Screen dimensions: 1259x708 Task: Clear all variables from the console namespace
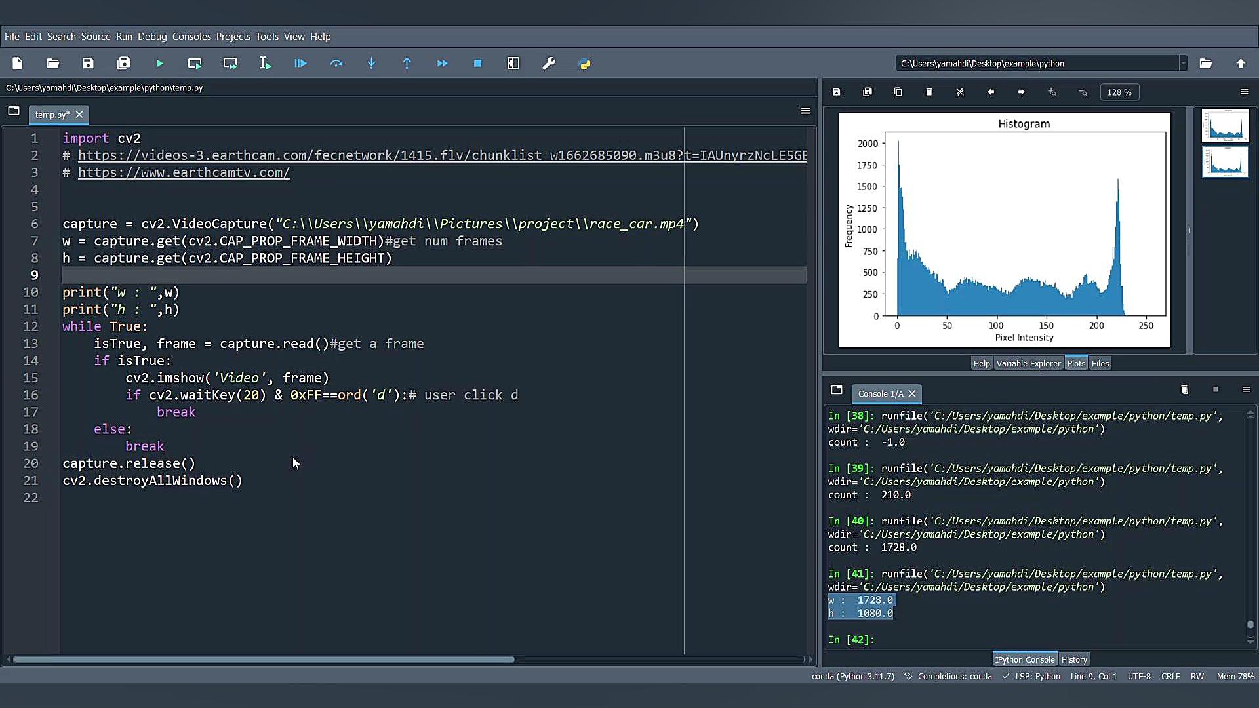click(1185, 390)
